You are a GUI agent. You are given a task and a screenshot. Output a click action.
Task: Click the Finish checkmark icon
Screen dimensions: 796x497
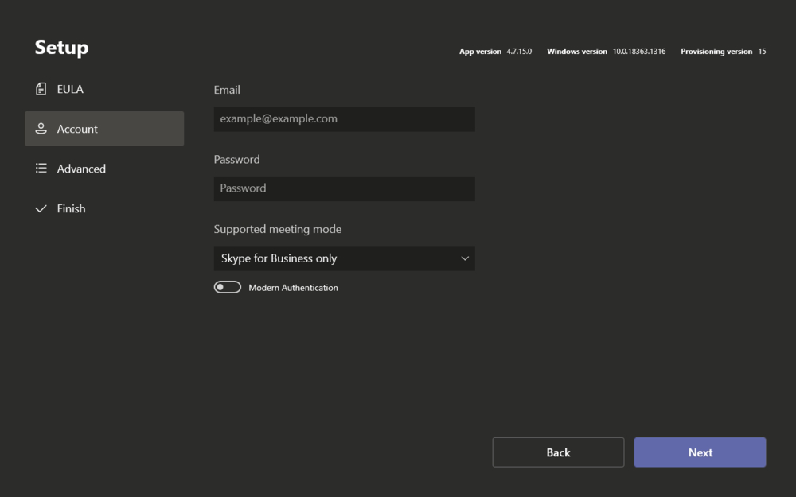click(x=40, y=208)
